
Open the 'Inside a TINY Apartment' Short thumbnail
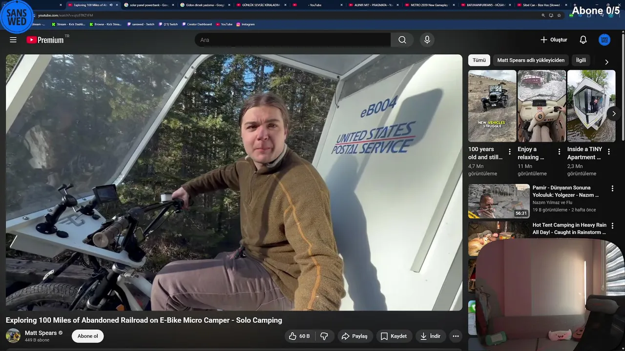click(x=591, y=106)
